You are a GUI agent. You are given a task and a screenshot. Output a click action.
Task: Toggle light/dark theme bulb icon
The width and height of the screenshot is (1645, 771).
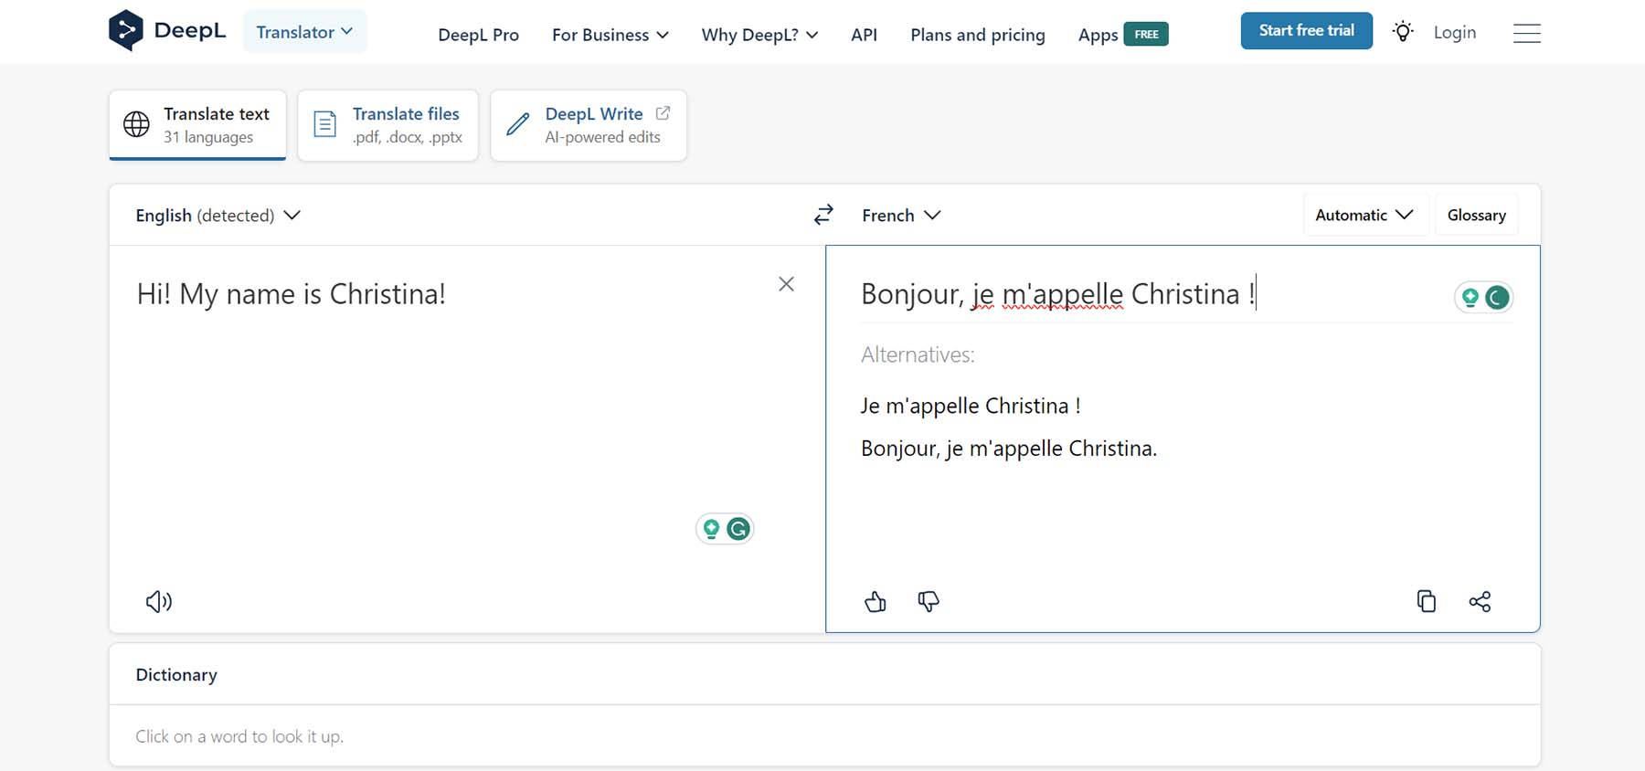click(x=1403, y=32)
